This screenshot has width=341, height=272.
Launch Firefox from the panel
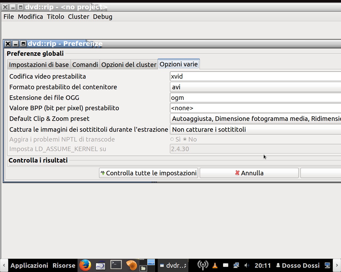click(85, 265)
